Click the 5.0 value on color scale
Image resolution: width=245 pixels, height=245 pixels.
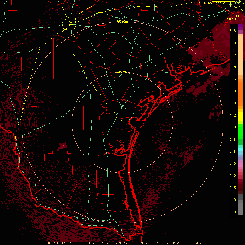233,103
